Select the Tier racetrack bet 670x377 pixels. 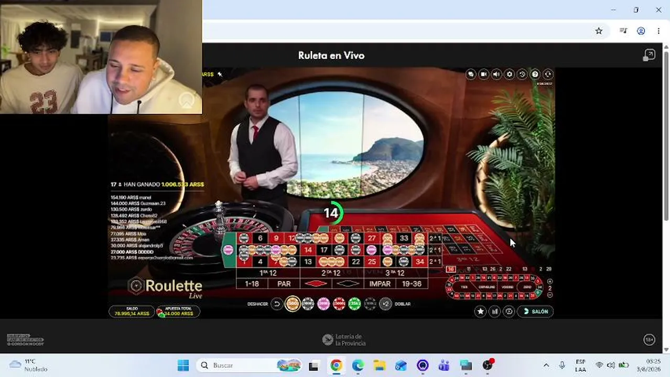click(464, 287)
